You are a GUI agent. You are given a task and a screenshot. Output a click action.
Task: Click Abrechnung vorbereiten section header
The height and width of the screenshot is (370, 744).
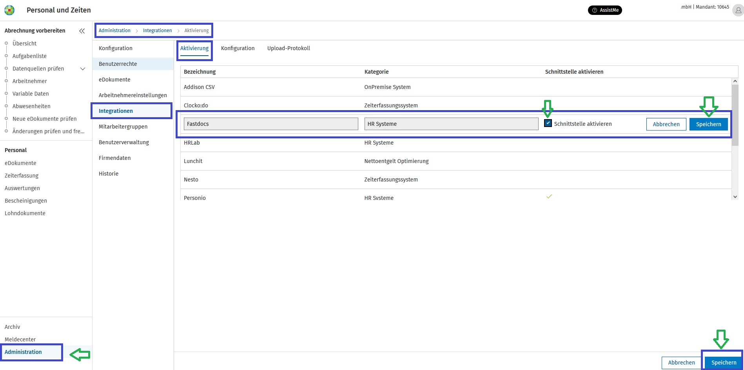35,31
